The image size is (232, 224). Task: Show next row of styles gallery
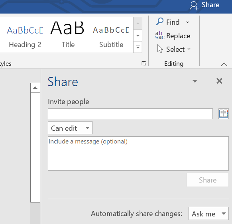pos(138,35)
